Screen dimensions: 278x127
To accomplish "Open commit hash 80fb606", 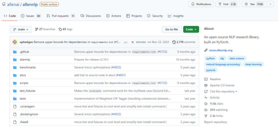I will (141, 42).
